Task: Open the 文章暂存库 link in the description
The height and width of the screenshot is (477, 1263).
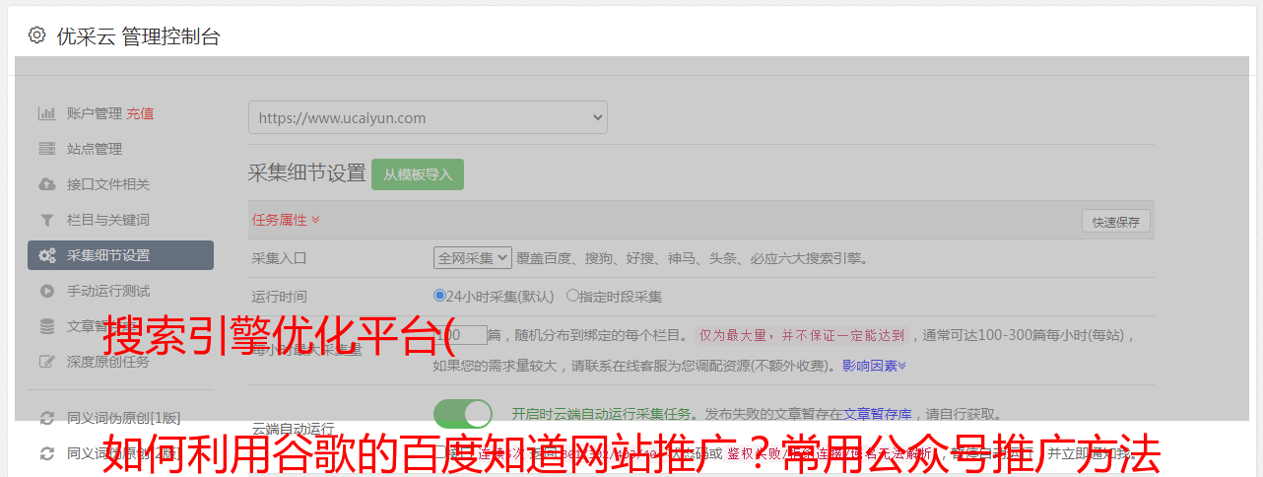Action: tap(878, 414)
